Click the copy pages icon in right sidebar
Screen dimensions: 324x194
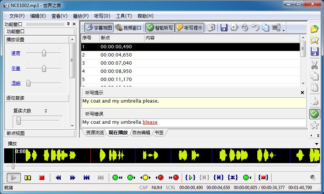(314, 76)
